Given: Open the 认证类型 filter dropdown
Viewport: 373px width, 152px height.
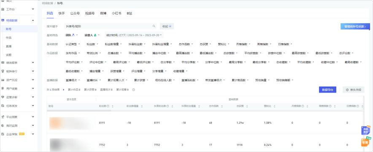Looking at the screenshot, I should tap(73, 44).
